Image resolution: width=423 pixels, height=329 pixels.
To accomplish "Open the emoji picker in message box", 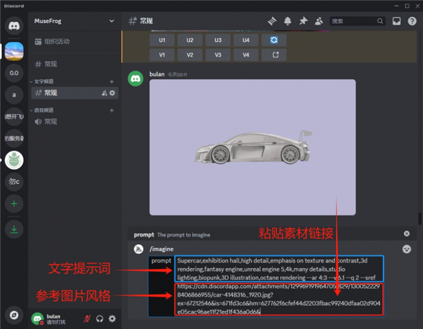I will coord(407,249).
